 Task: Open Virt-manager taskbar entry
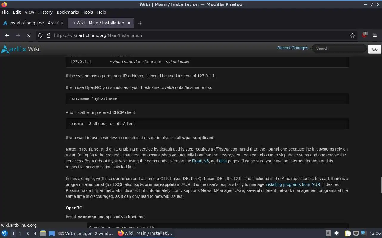[85, 234]
